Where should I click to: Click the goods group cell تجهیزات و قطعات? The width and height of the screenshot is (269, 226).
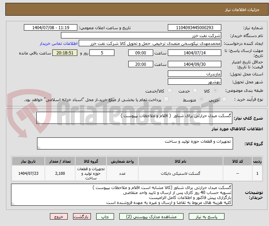pos(91,173)
